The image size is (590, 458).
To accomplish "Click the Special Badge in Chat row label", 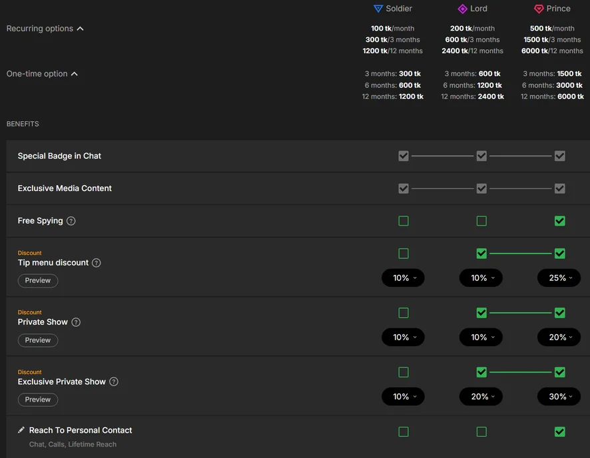I will click(59, 156).
